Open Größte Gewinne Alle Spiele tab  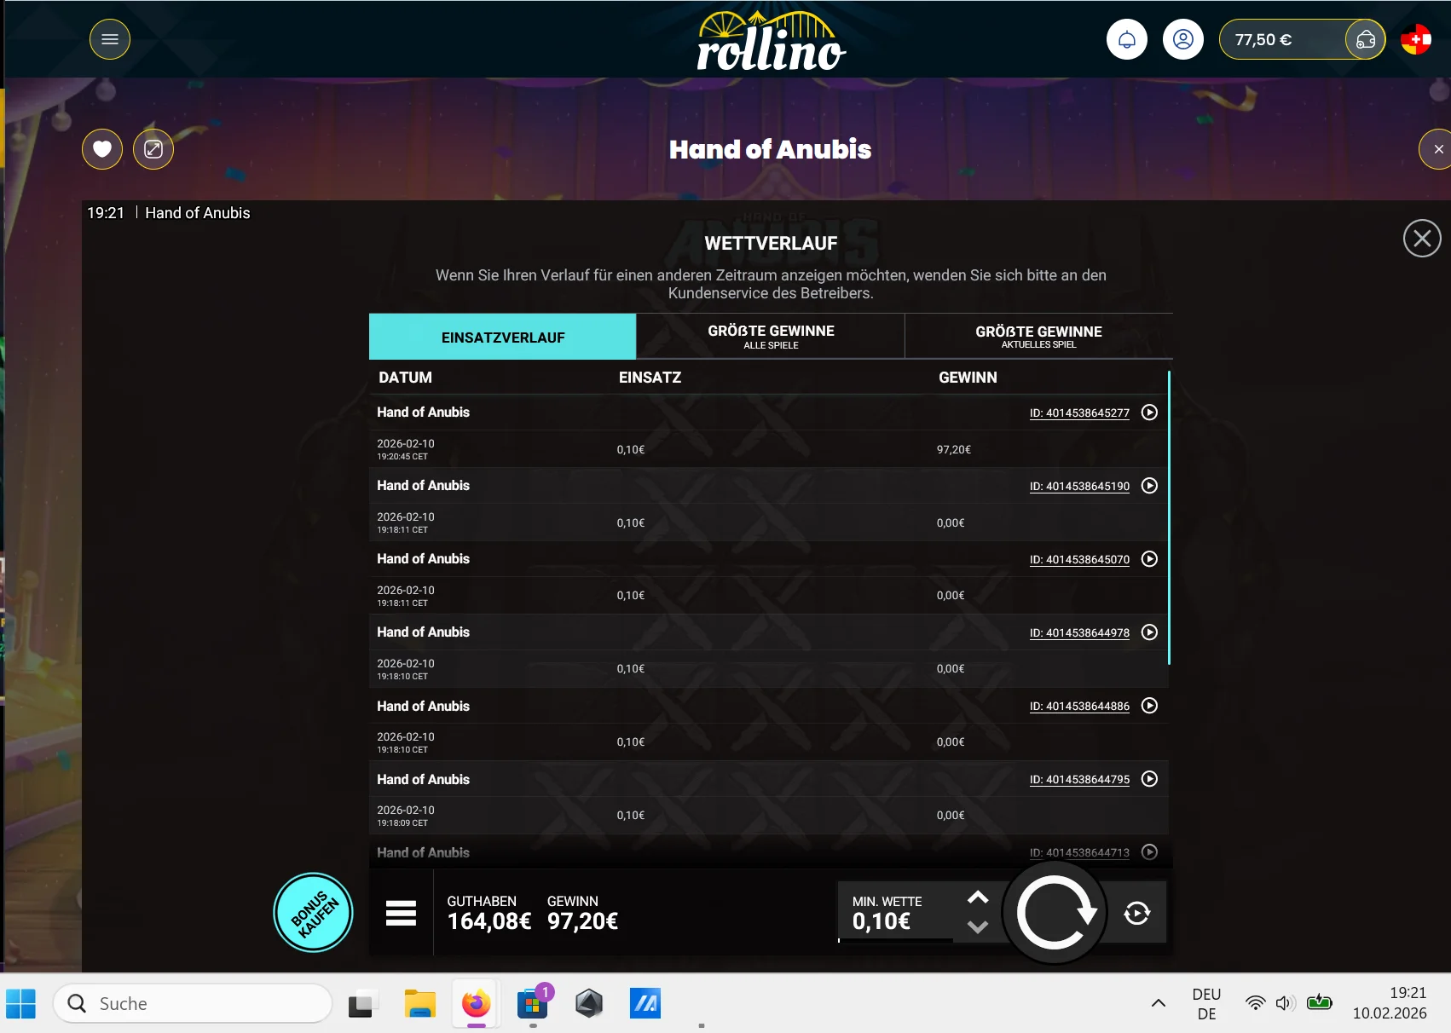tap(771, 337)
